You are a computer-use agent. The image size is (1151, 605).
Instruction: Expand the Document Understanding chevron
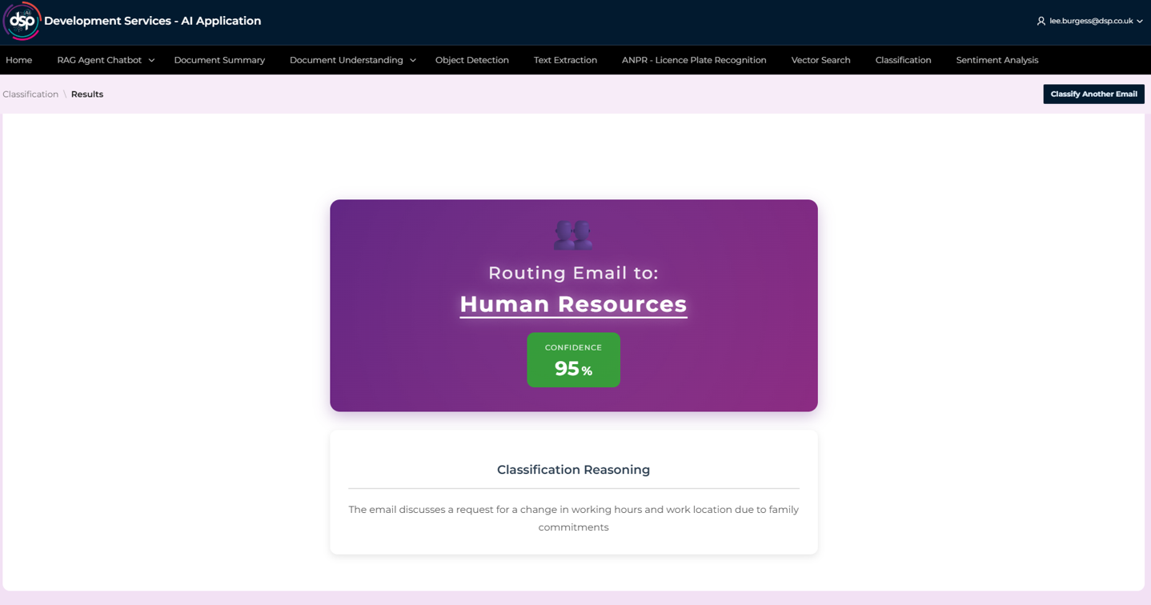413,61
